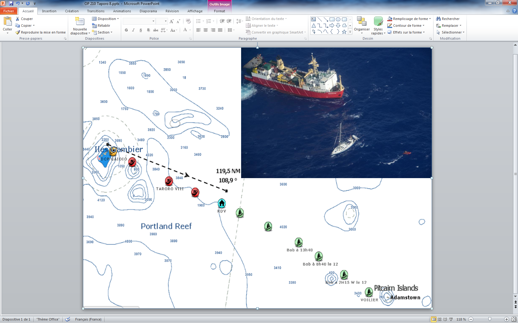Expand the Remplissage de forme dropdown
The image size is (518, 323).
coord(430,19)
